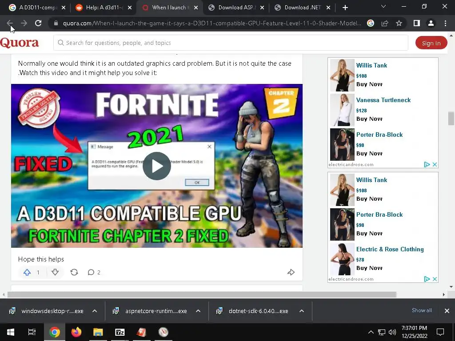Click horizontal scrollbar right arrow
The image size is (455, 341).
pyautogui.click(x=444, y=295)
